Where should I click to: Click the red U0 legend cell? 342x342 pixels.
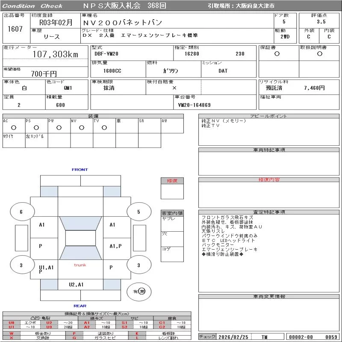tap(12, 323)
